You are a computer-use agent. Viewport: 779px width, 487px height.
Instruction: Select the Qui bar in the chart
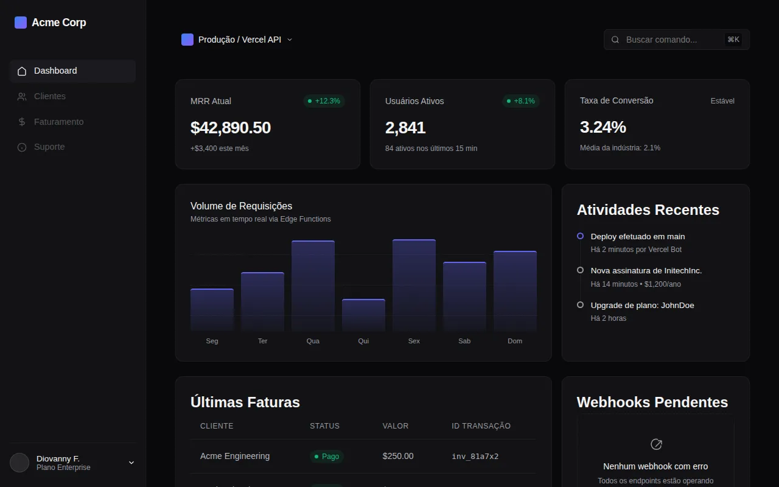(x=363, y=315)
